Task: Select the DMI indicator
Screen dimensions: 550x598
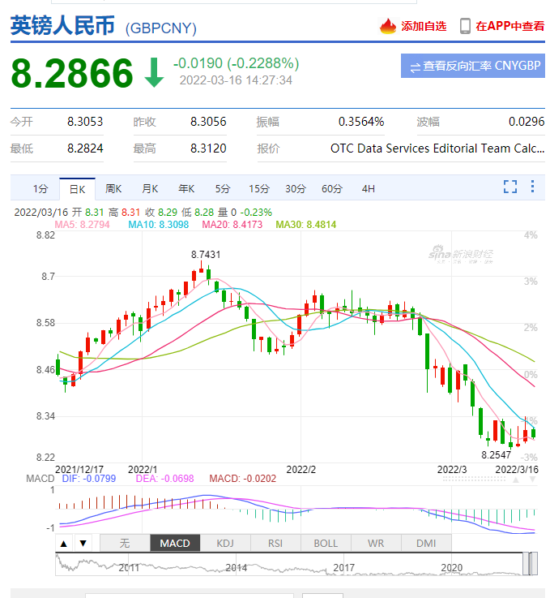Action: pos(426,543)
